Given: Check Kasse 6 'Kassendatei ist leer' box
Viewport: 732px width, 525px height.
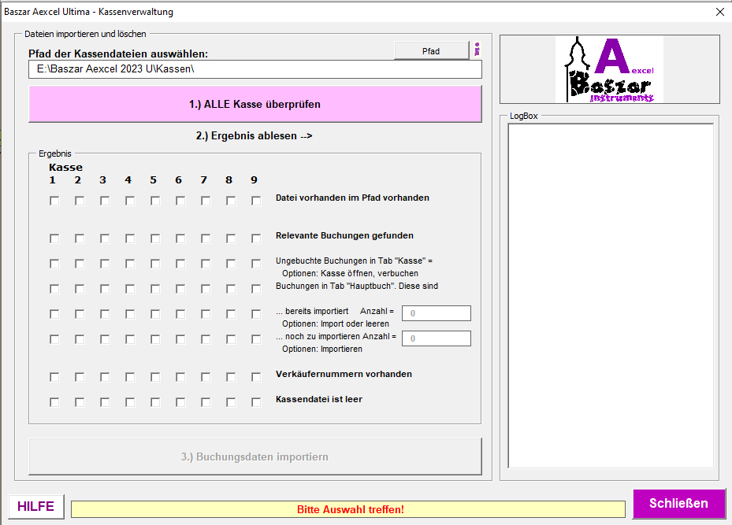Looking at the screenshot, I should click(x=180, y=402).
